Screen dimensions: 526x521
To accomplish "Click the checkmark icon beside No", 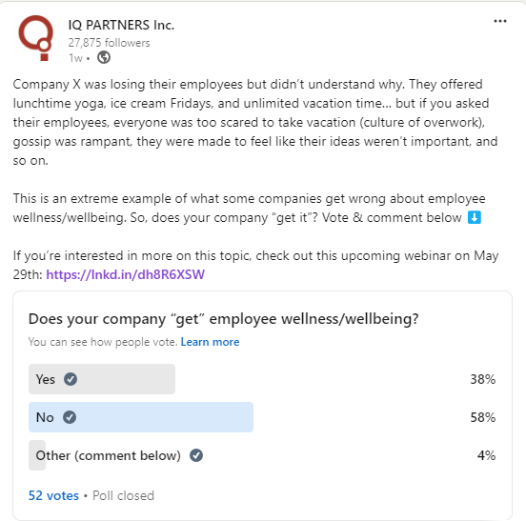I will coord(70,417).
